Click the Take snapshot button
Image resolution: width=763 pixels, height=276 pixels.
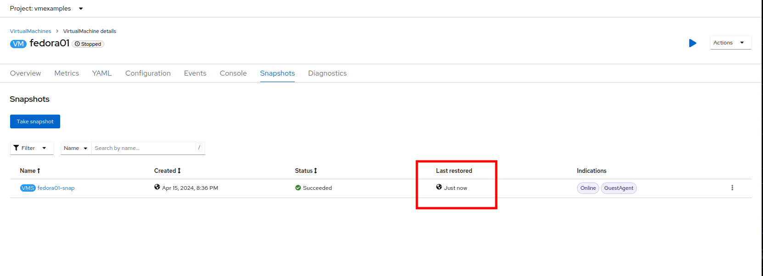[35, 121]
